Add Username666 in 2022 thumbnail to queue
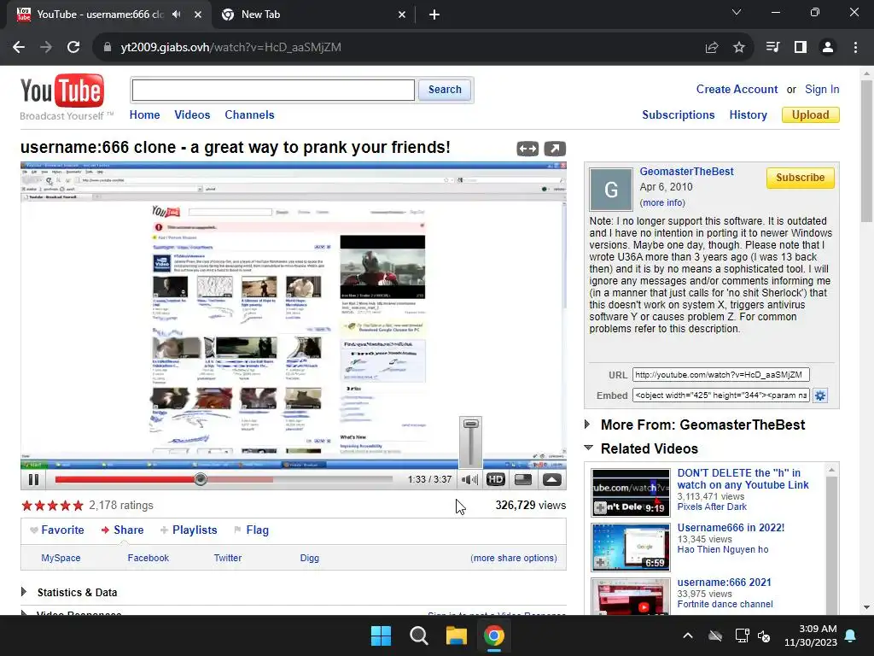Viewport: 874px width, 656px height. pyautogui.click(x=600, y=562)
